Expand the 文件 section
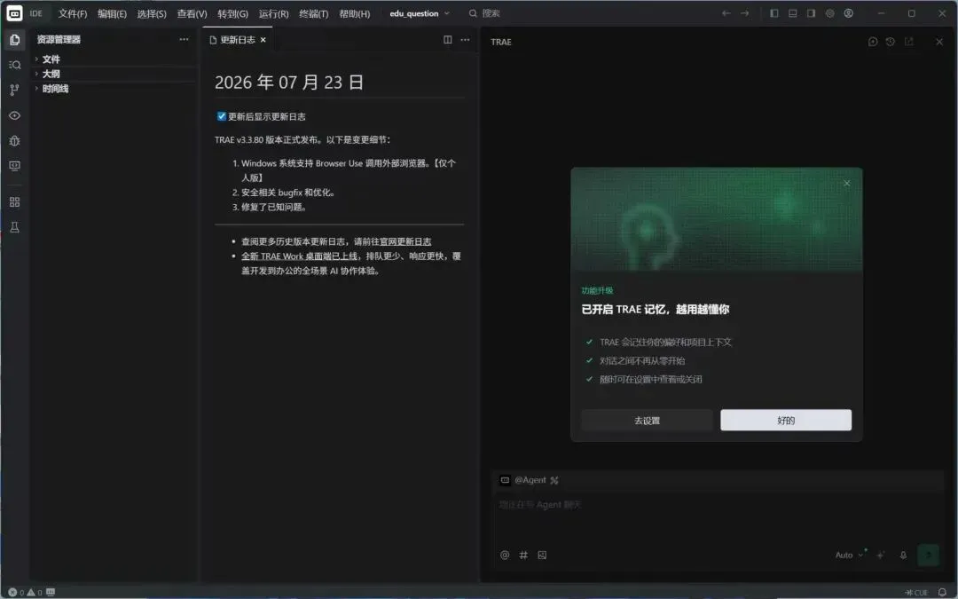The image size is (958, 599). click(113, 59)
